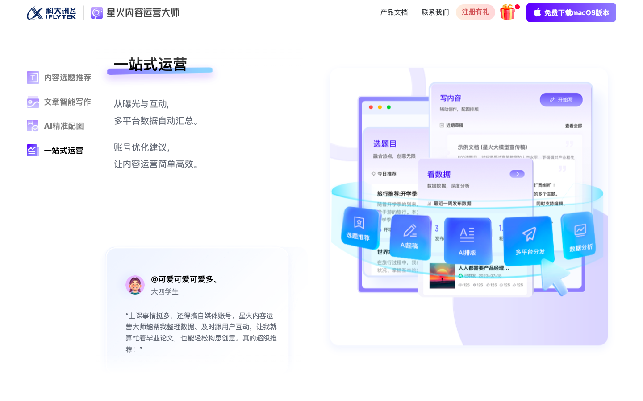Open 产品文档 in the top navigation
Screen dimensions: 643x401
[x=394, y=12]
